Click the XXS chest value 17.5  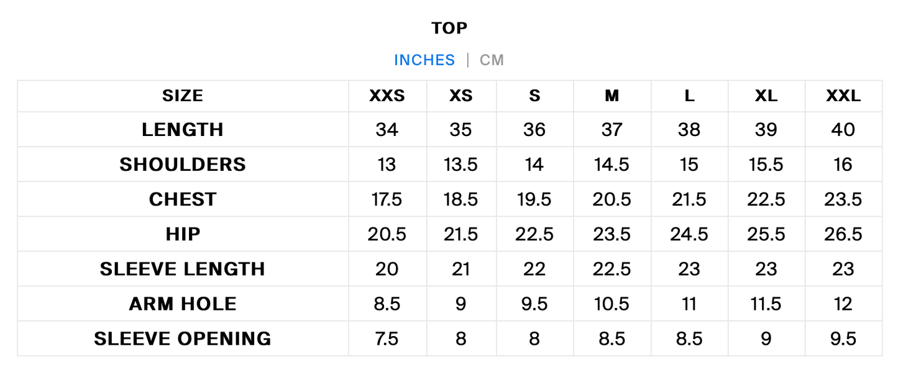tap(387, 199)
